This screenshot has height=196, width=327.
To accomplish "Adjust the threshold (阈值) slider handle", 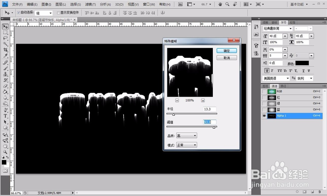I will pos(214,127).
